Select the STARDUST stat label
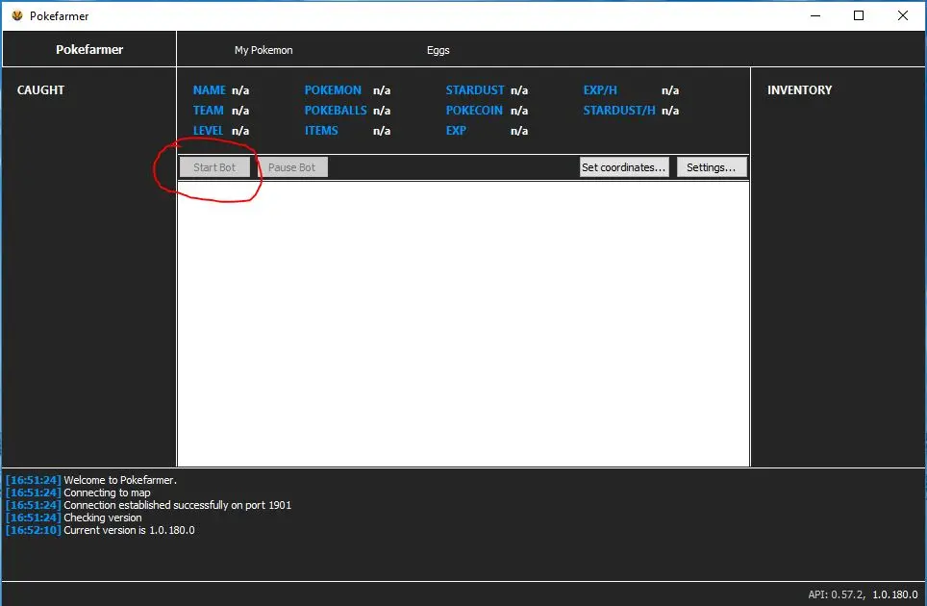Viewport: 927px width, 606px height. (x=475, y=90)
